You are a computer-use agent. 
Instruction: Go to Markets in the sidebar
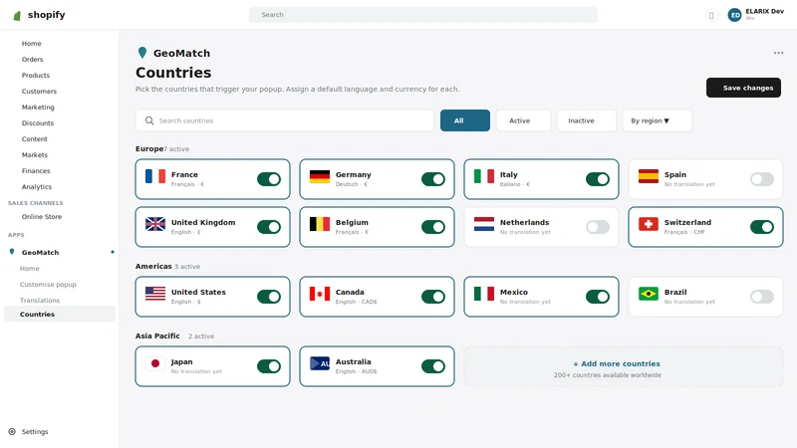[x=35, y=155]
